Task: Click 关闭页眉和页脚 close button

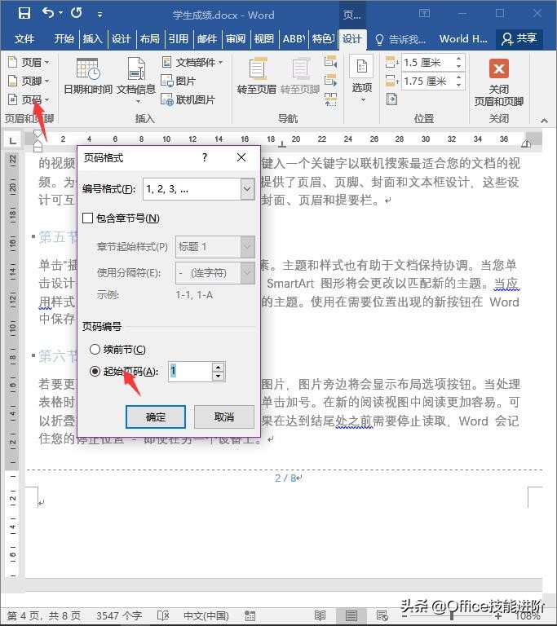Action: (498, 82)
